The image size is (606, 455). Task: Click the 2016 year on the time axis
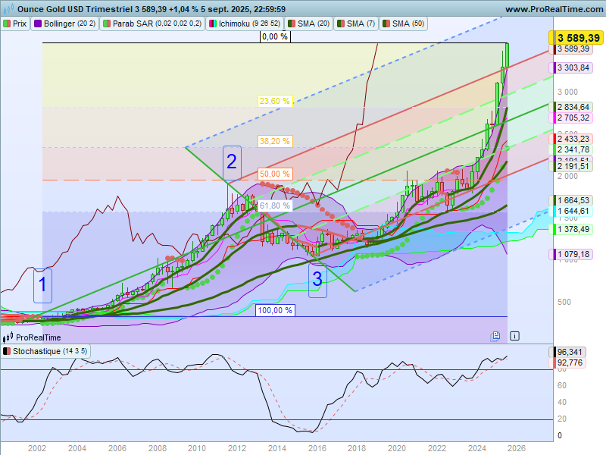(317, 448)
